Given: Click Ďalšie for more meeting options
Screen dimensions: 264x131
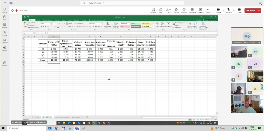Looking at the screenshot, I should [x=208, y=10].
